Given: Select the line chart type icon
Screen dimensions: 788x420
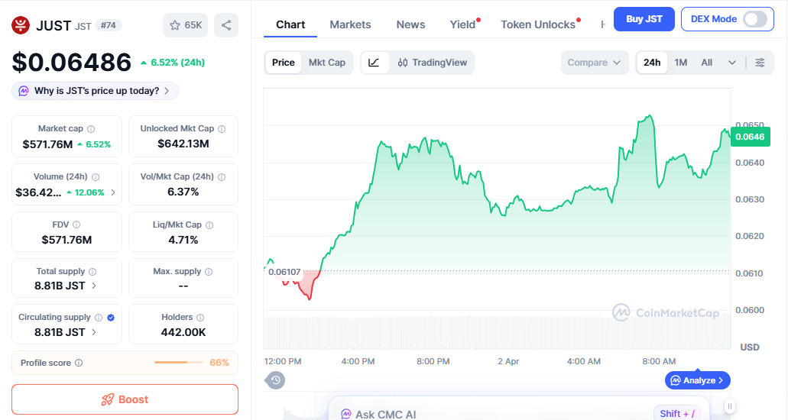Looking at the screenshot, I should point(374,63).
